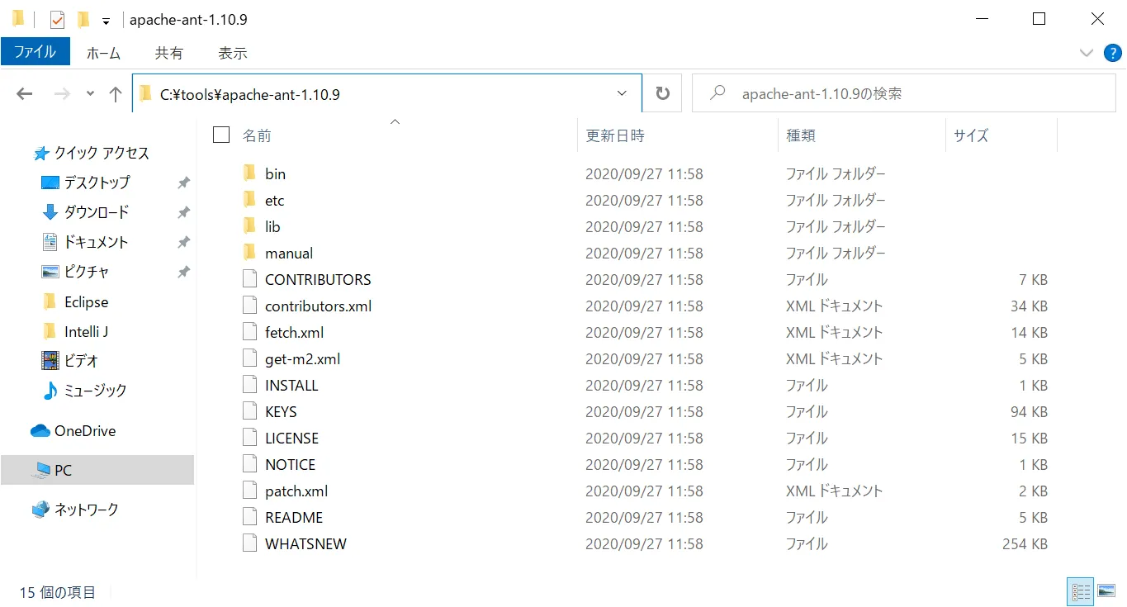Screen dimensions: 1127x607
Task: Click the CONTRIBUTORS file icon
Action: coord(250,279)
